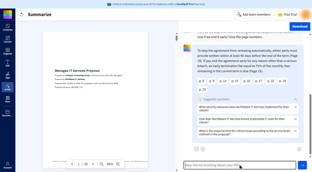Screen dimensions: 312x172
Task: Open the More tools grid
Action: [8, 99]
